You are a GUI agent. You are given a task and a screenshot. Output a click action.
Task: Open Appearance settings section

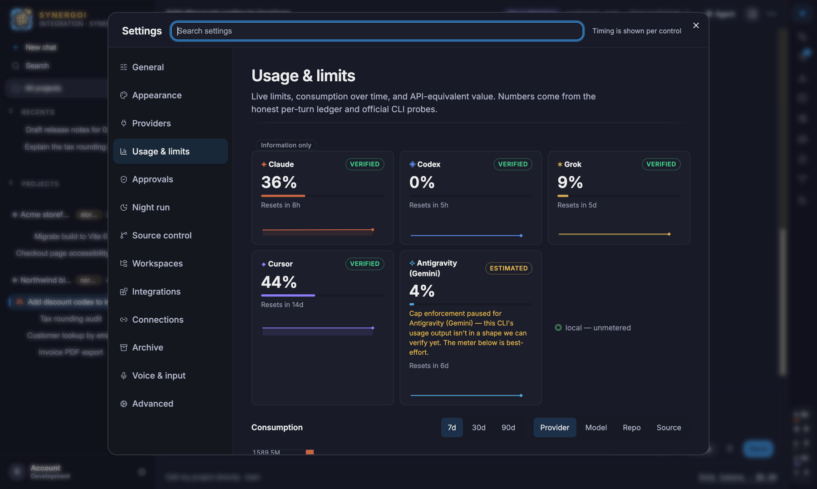click(170, 95)
